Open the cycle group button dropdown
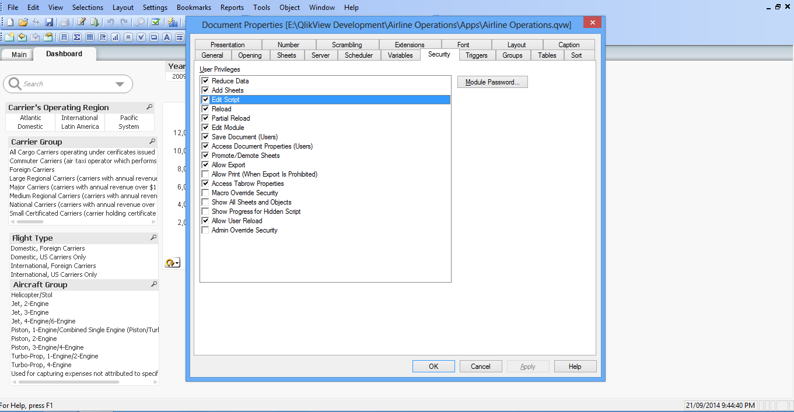Image resolution: width=794 pixels, height=412 pixels. [177, 263]
